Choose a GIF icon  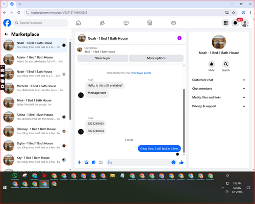[101, 163]
